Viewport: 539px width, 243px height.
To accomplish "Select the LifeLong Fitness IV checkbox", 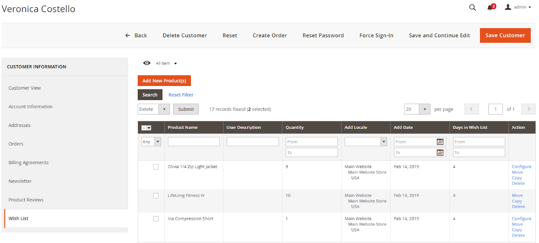I will pyautogui.click(x=156, y=196).
